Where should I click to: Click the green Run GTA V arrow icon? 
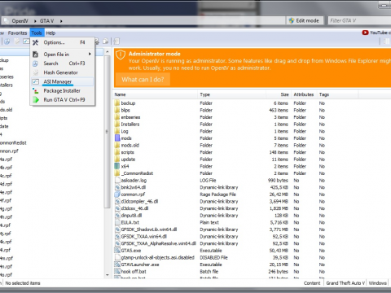coord(36,100)
